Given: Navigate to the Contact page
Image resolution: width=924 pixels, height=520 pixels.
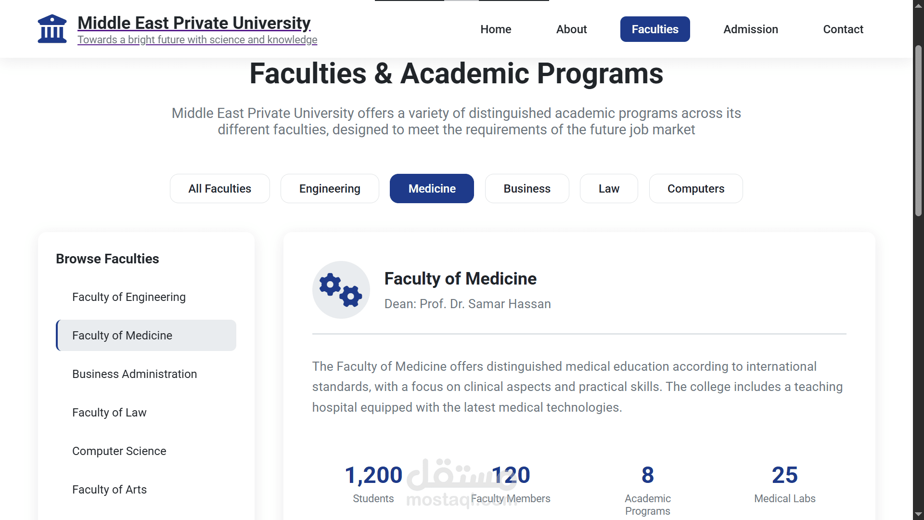Looking at the screenshot, I should (843, 29).
